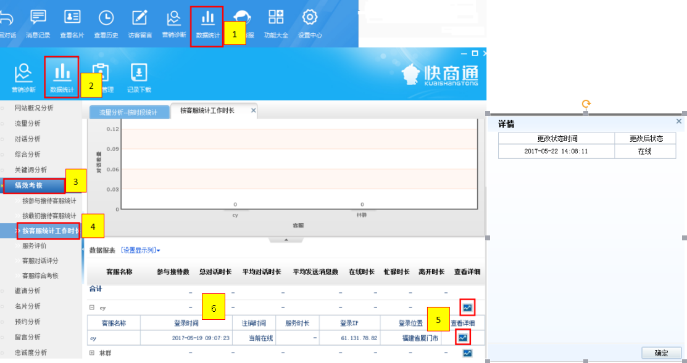Screen dimensions: 687x363
Task: Switch to 流量分析-按时段统计 tab
Action: point(129,112)
